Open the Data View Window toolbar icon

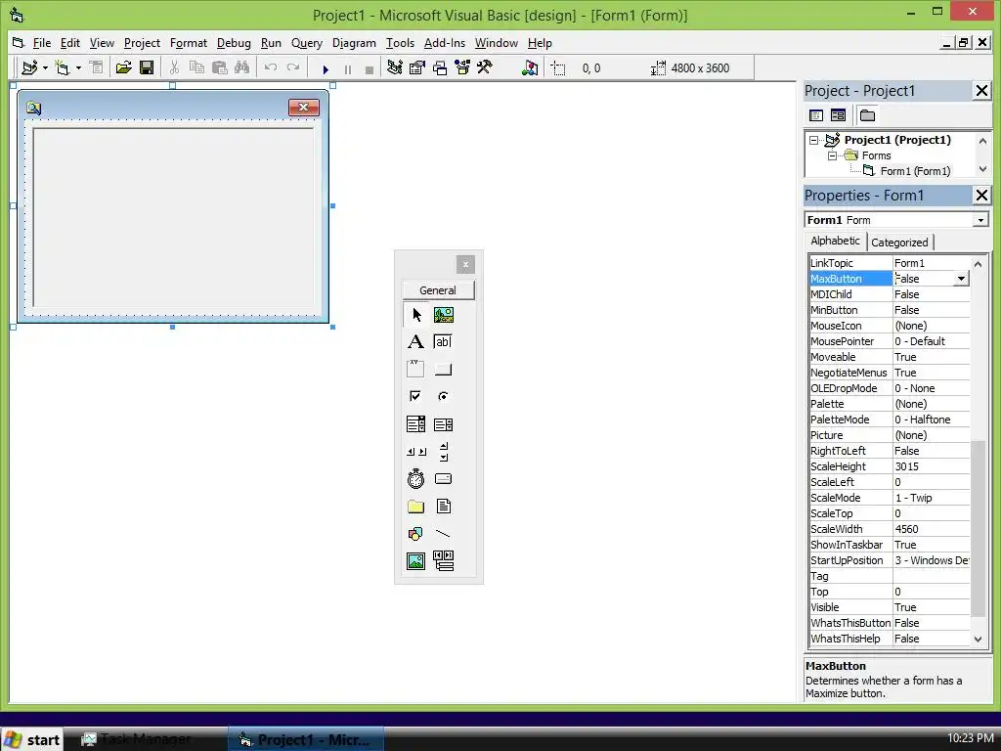[x=530, y=67]
